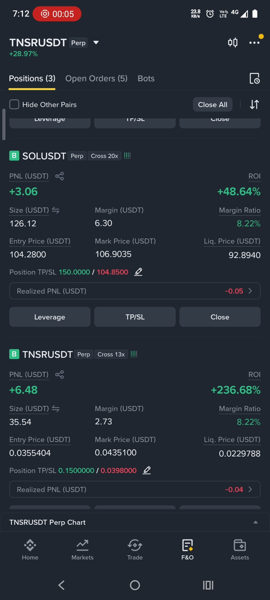Open the candlestick chart icon

pos(232,42)
